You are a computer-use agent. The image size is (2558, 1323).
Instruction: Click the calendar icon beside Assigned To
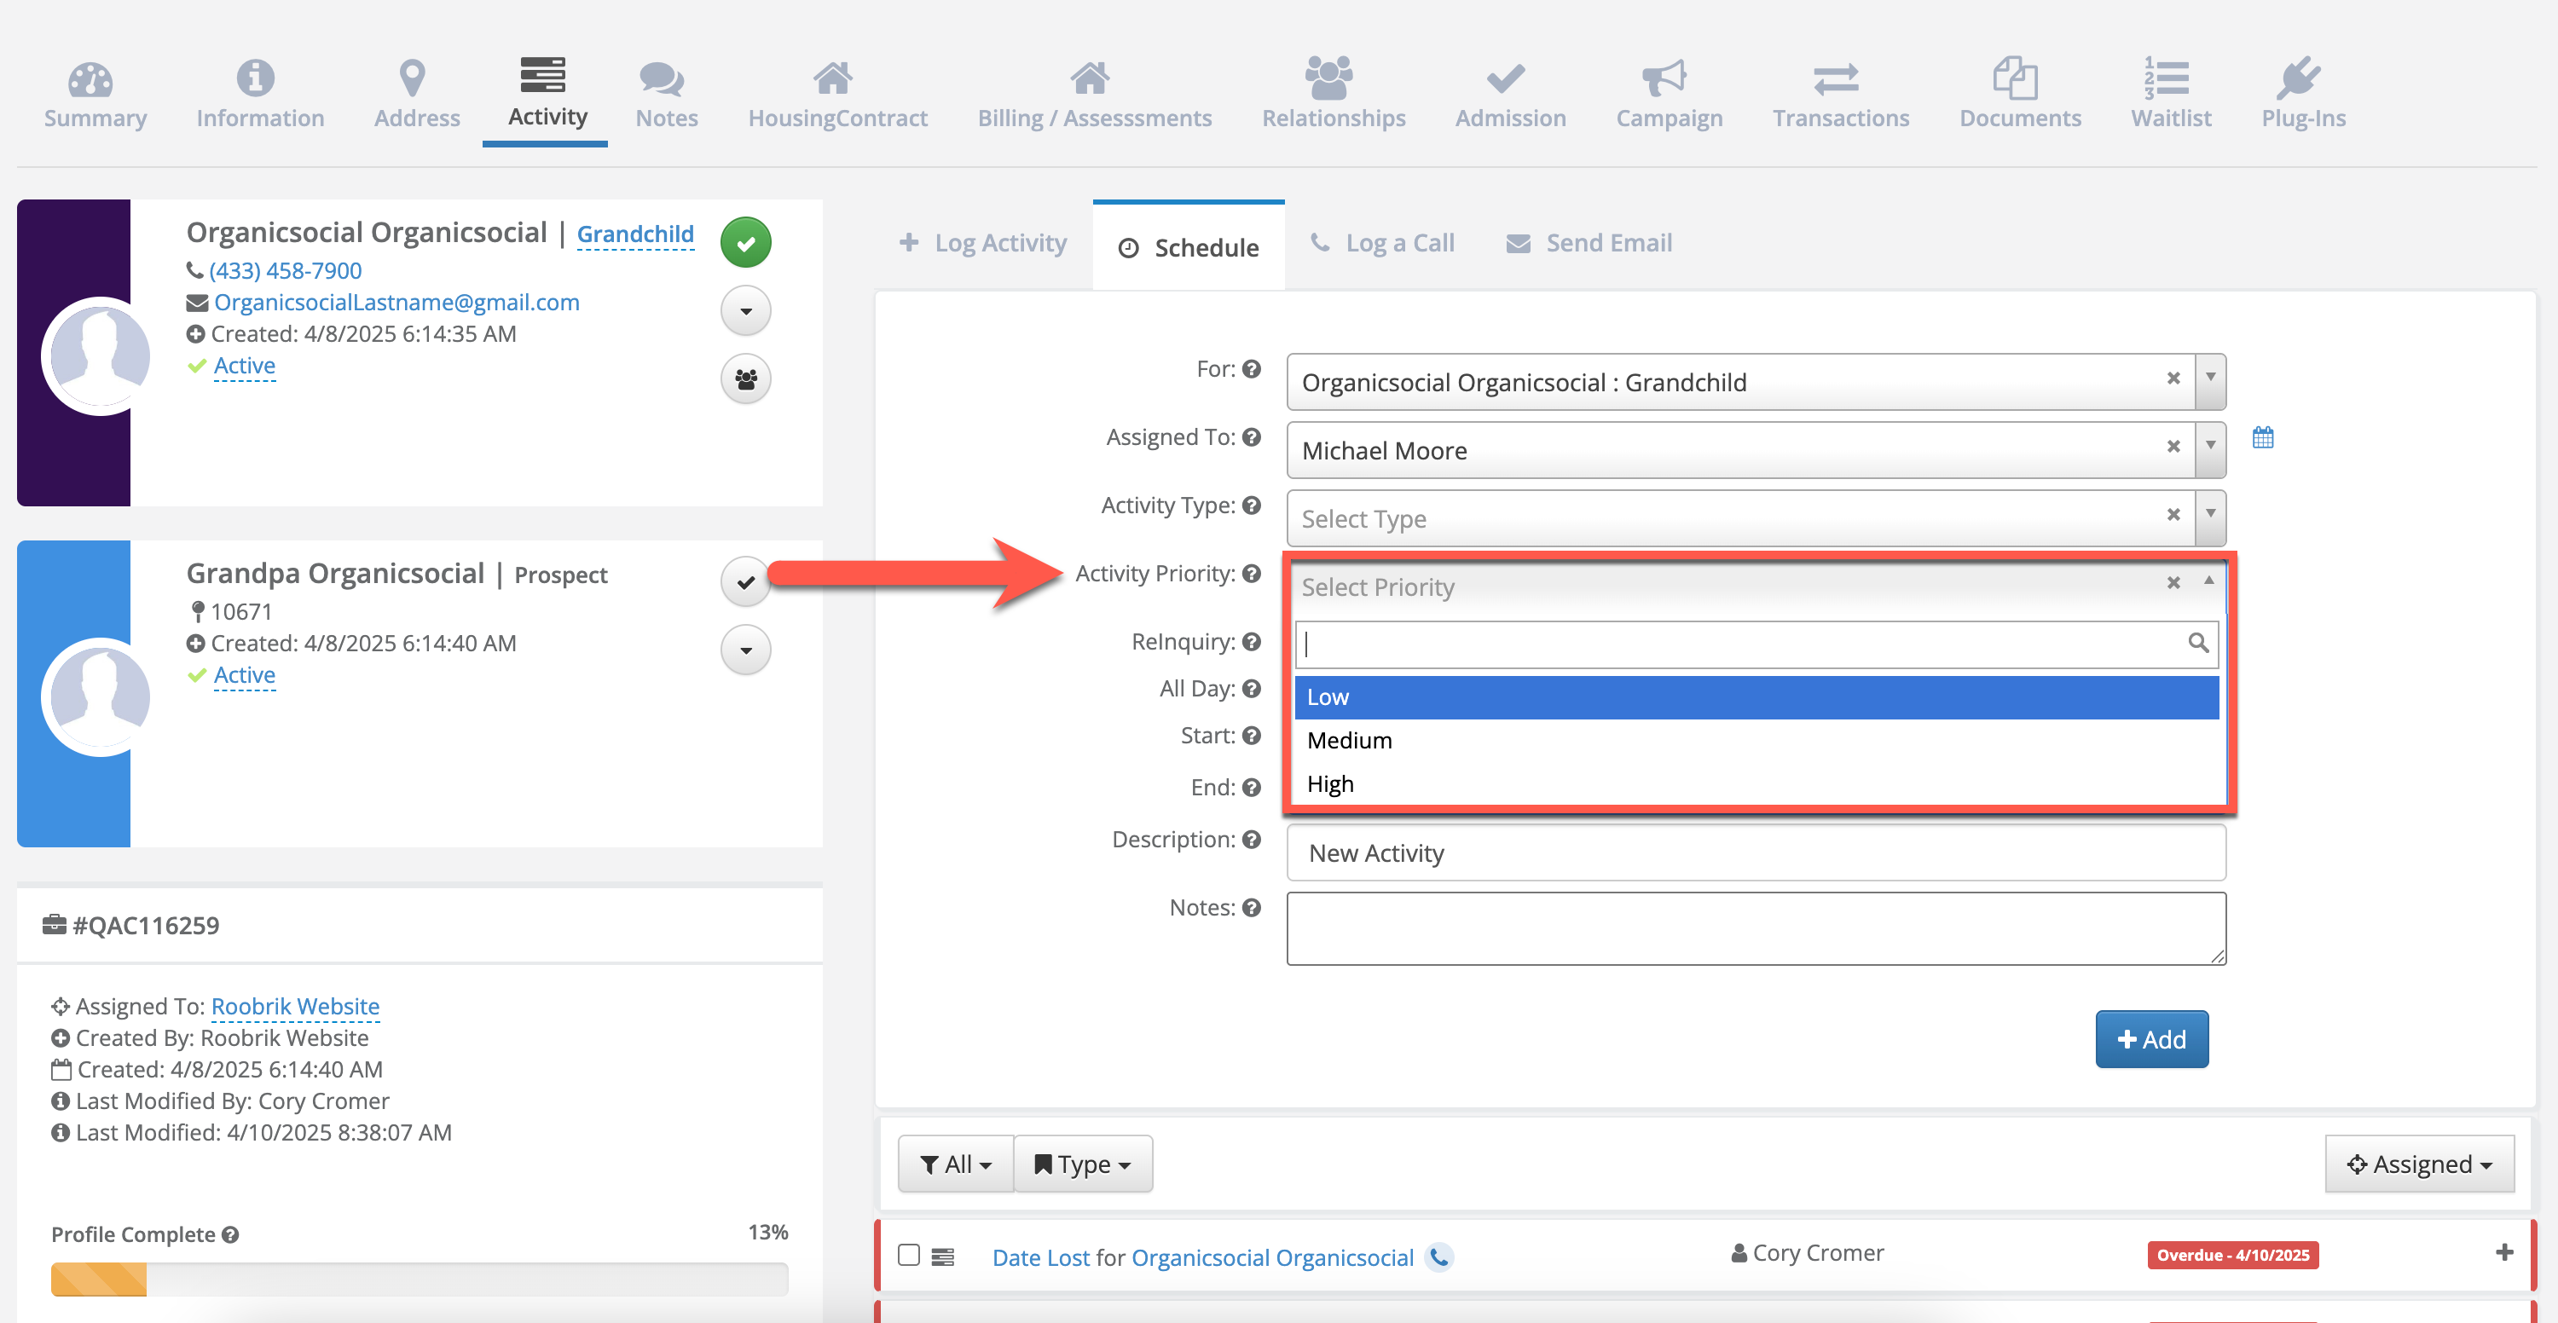[x=2262, y=437]
